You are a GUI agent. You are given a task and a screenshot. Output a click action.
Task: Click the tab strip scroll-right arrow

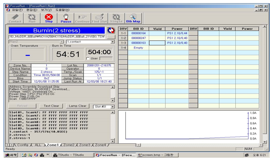click(11, 145)
